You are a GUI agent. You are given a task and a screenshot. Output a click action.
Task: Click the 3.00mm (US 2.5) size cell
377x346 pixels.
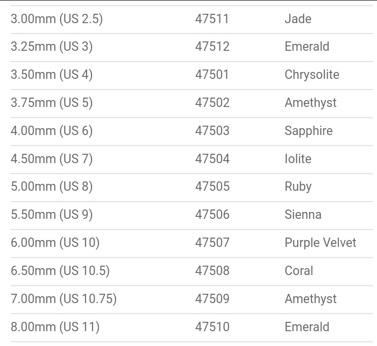click(x=57, y=19)
